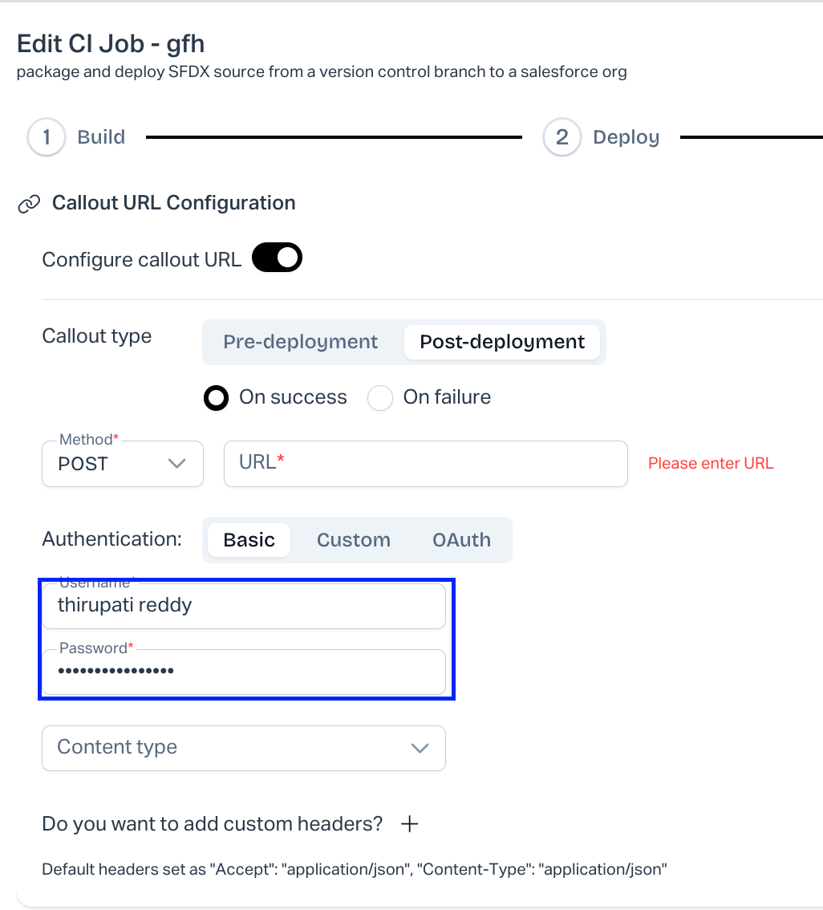This screenshot has height=910, width=823.
Task: Click the Content type chevron arrow
Action: 420,748
